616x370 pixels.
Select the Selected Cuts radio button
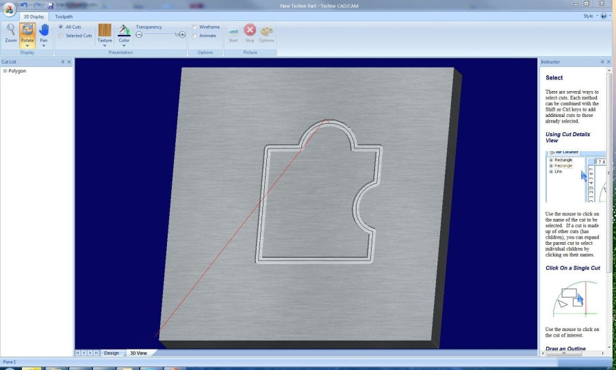pyautogui.click(x=61, y=36)
